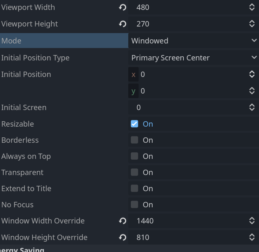Enable the Transparent window checkbox
The image size is (259, 252).
(x=134, y=172)
